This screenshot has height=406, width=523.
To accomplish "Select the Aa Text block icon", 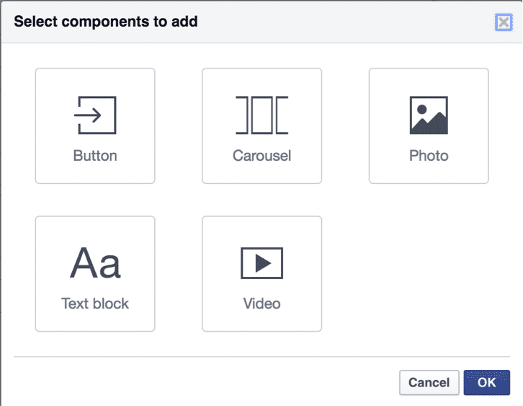I will (95, 262).
